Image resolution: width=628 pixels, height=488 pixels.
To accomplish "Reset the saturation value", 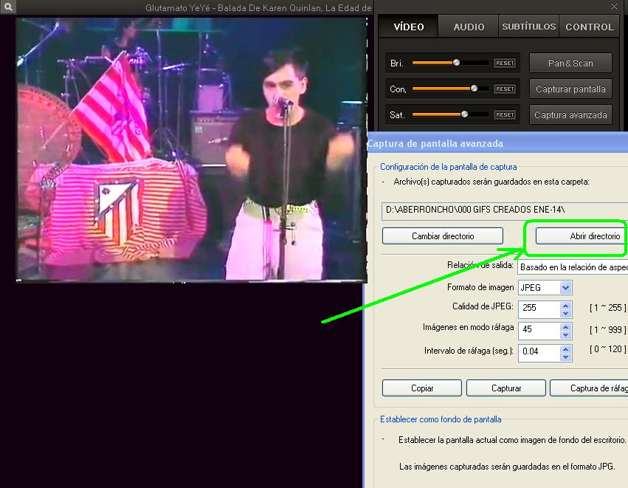I will pyautogui.click(x=505, y=114).
